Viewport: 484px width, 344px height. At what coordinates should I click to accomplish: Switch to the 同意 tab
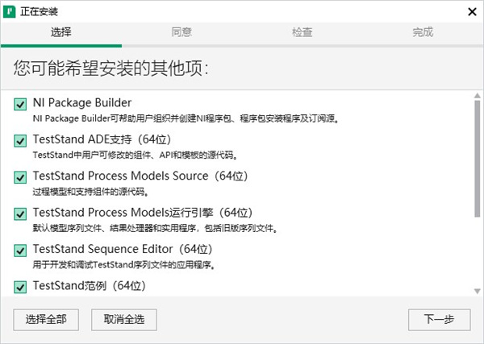pyautogui.click(x=181, y=33)
